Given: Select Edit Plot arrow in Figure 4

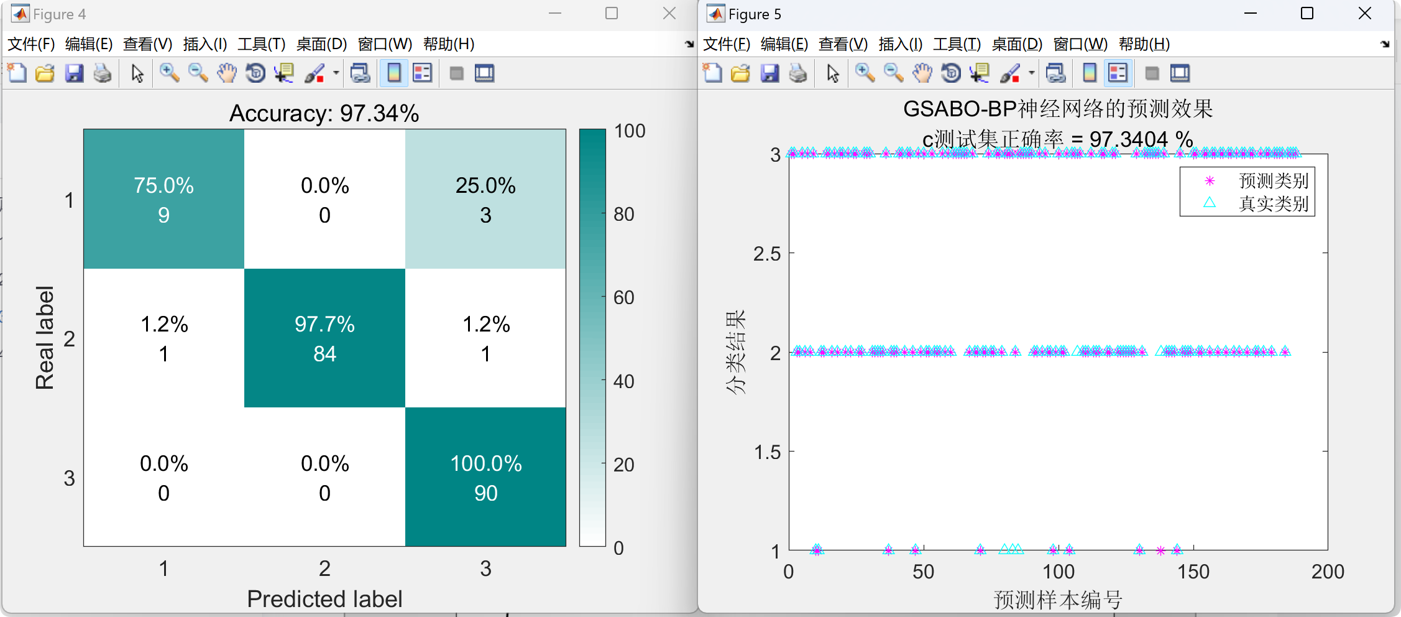Looking at the screenshot, I should (x=137, y=73).
